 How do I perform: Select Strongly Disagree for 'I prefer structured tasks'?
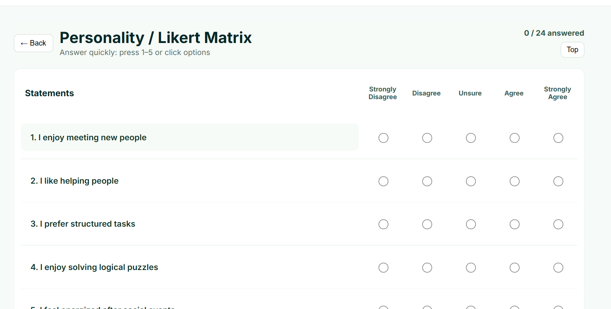coord(383,224)
